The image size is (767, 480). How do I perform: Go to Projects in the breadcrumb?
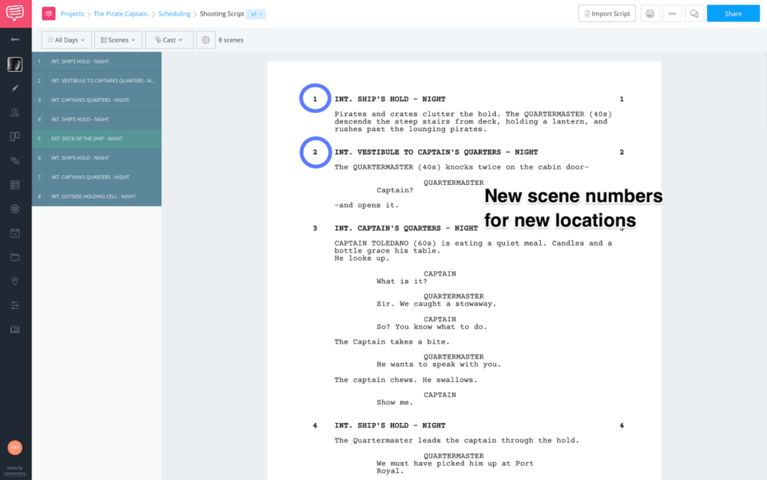pos(72,13)
